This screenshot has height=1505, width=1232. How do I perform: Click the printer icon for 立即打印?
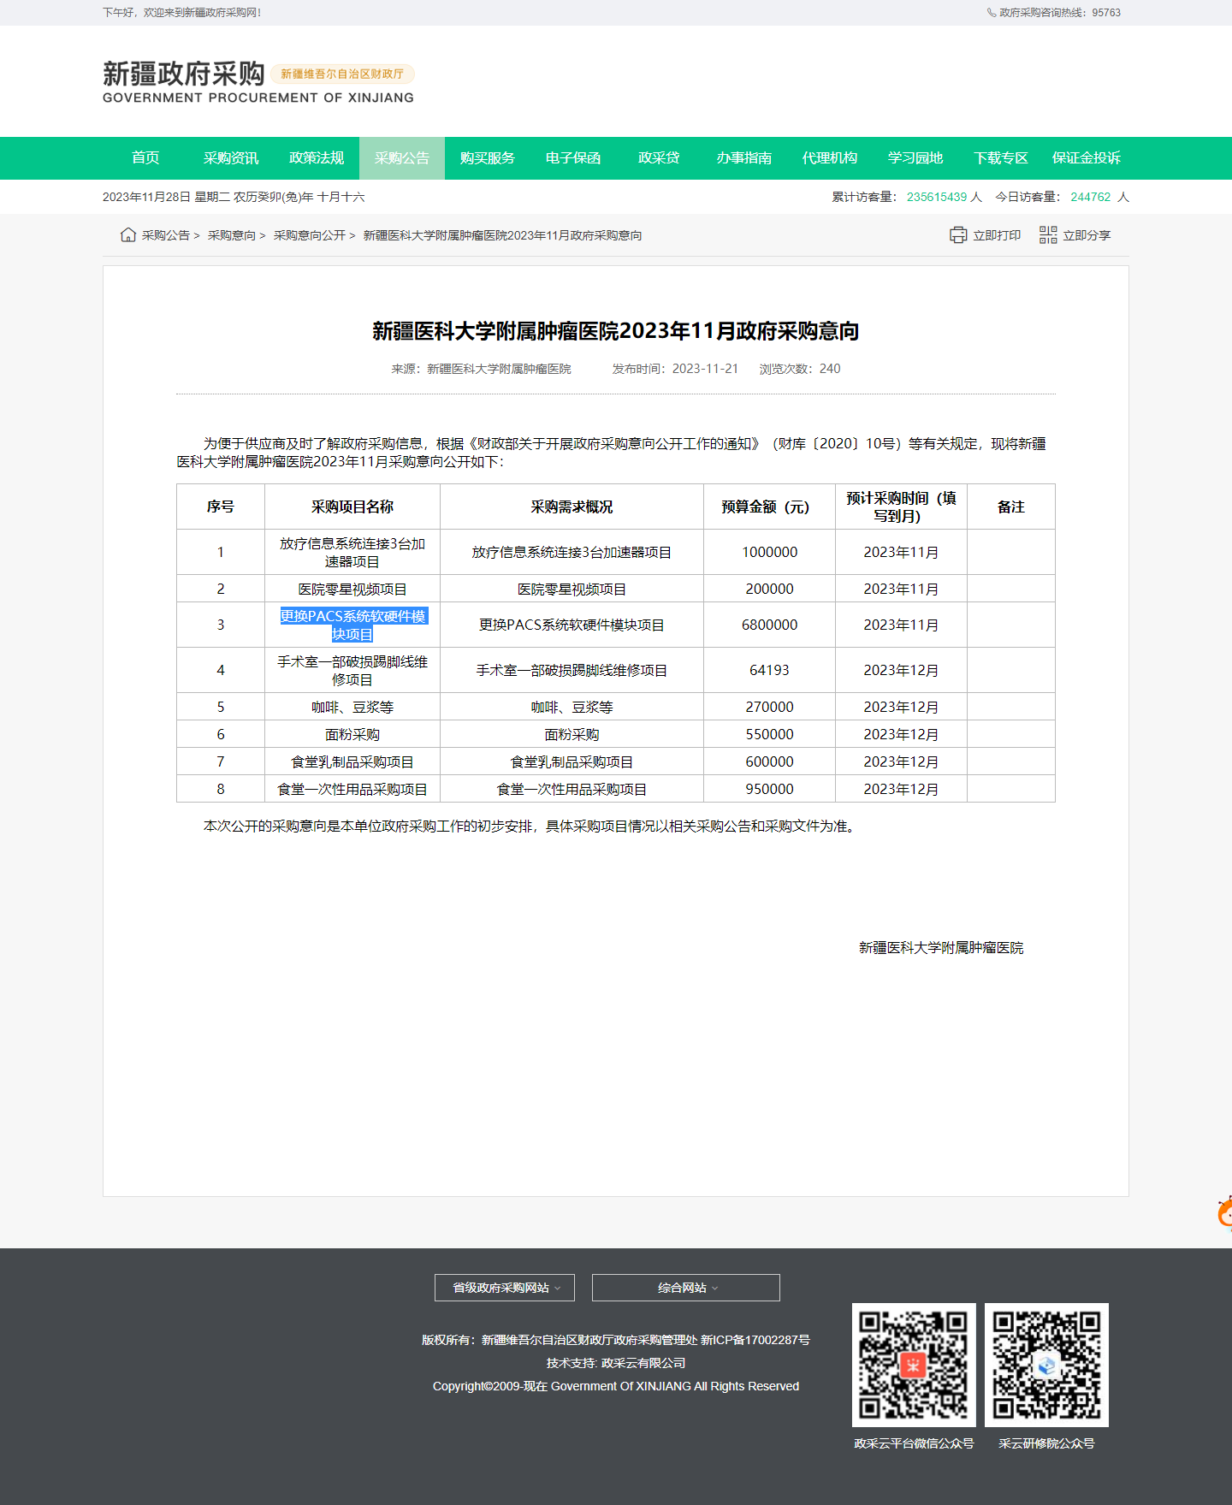[x=958, y=234]
